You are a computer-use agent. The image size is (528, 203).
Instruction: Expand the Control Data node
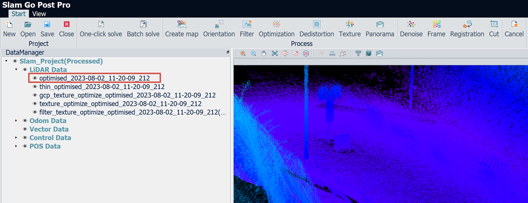coord(16,138)
